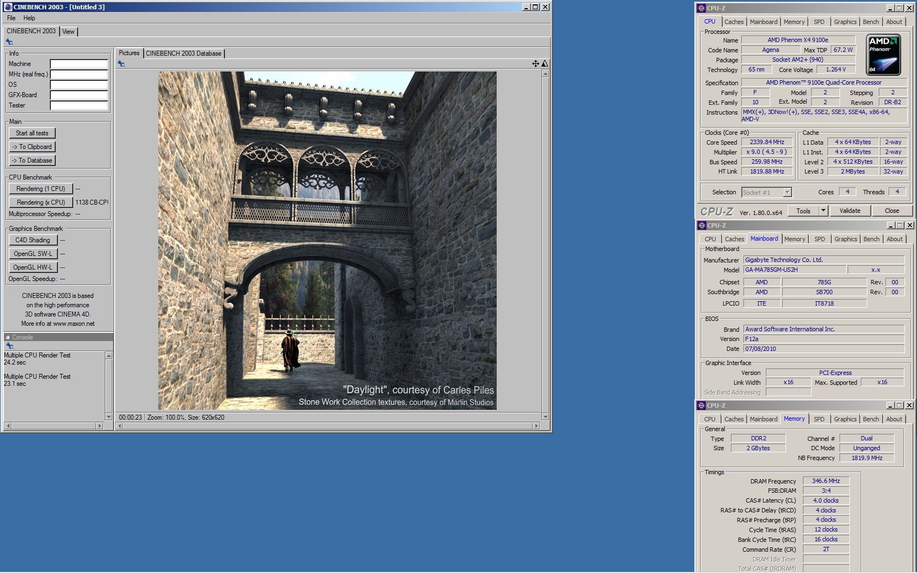Start the C4D Shading test
The width and height of the screenshot is (917, 573).
[33, 240]
